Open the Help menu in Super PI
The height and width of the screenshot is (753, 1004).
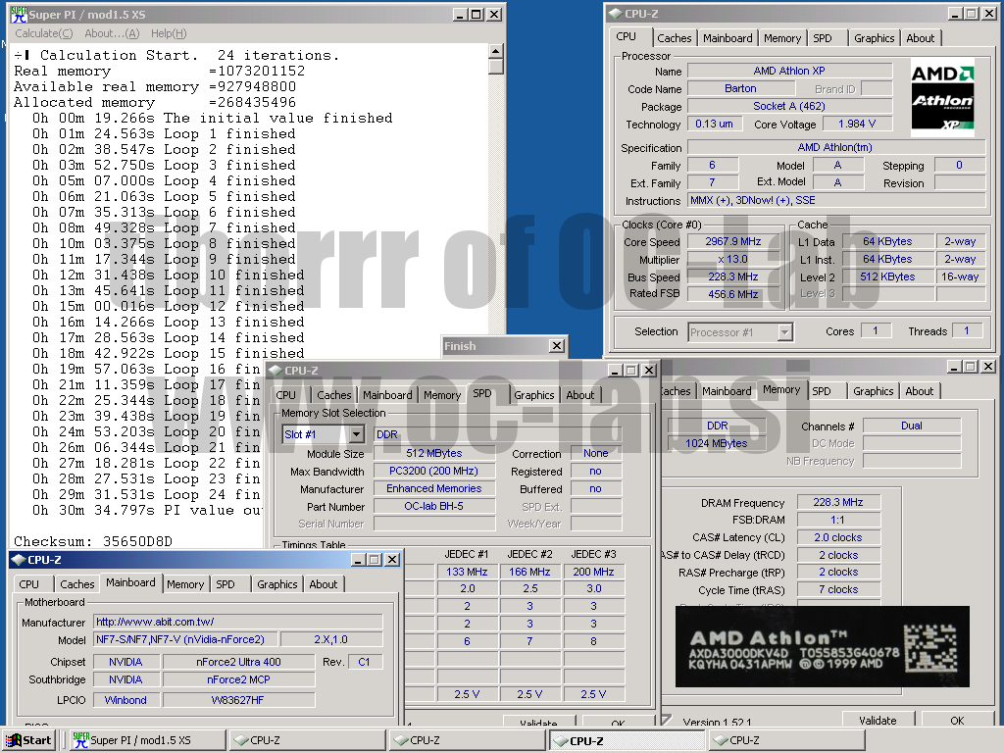[x=169, y=33]
